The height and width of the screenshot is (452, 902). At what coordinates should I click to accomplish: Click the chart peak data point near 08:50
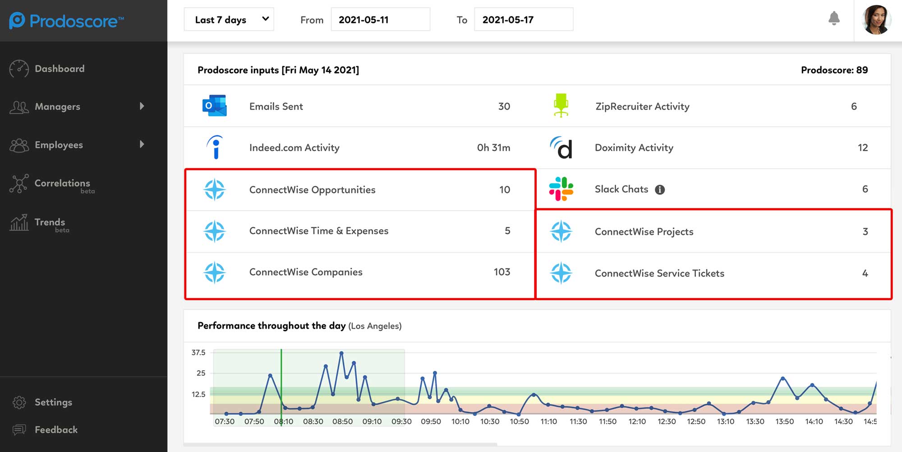pos(341,353)
